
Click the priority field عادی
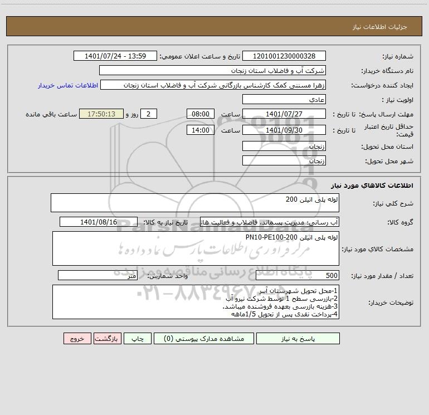[x=284, y=100]
